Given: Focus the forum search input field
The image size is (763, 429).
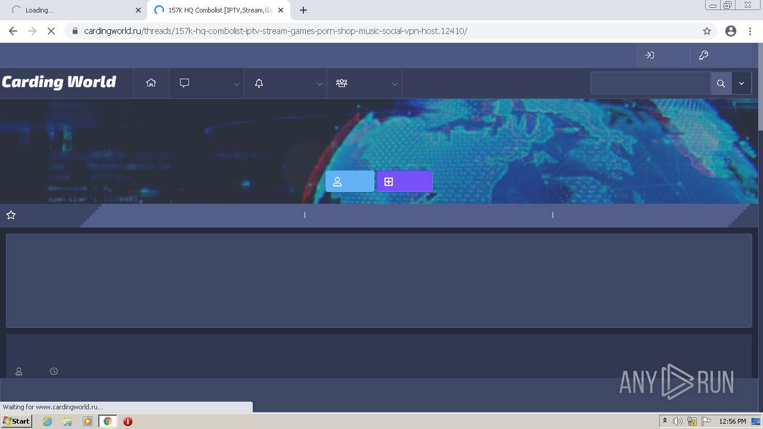Looking at the screenshot, I should click(650, 83).
